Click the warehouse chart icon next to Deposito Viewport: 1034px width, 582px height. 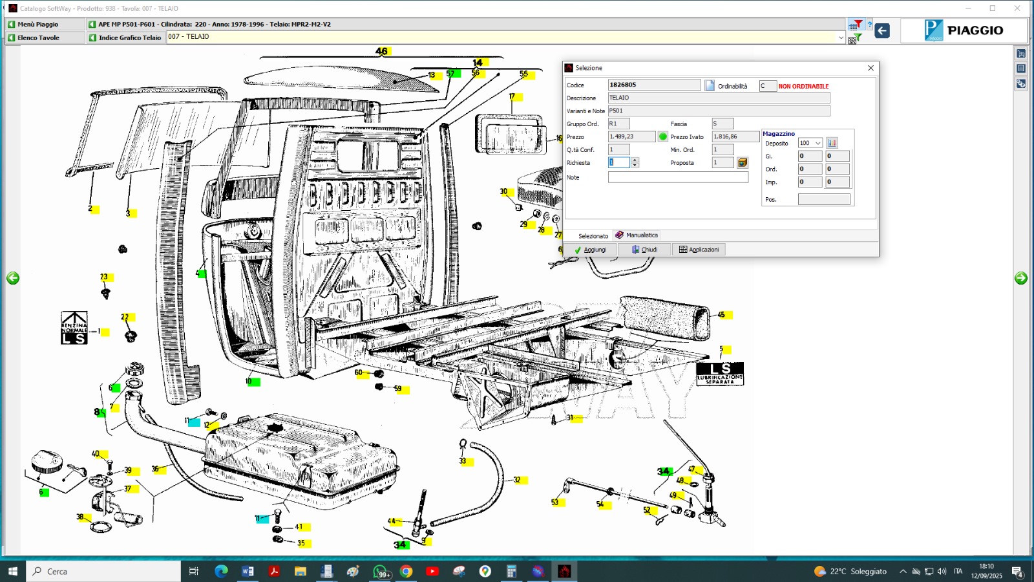tap(832, 143)
